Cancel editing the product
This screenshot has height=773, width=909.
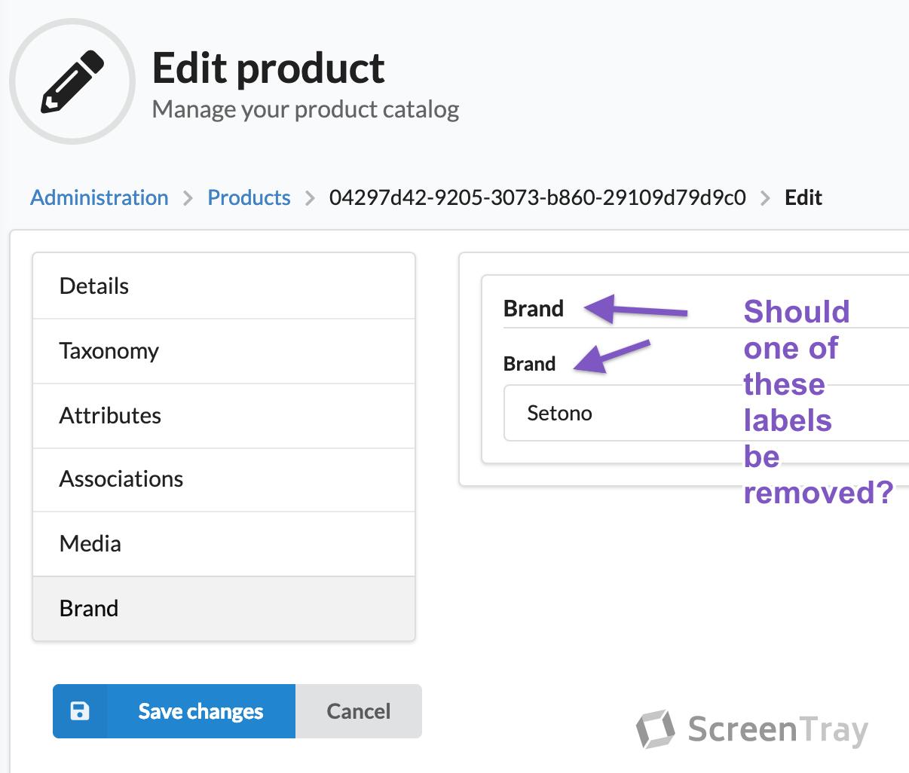359,711
